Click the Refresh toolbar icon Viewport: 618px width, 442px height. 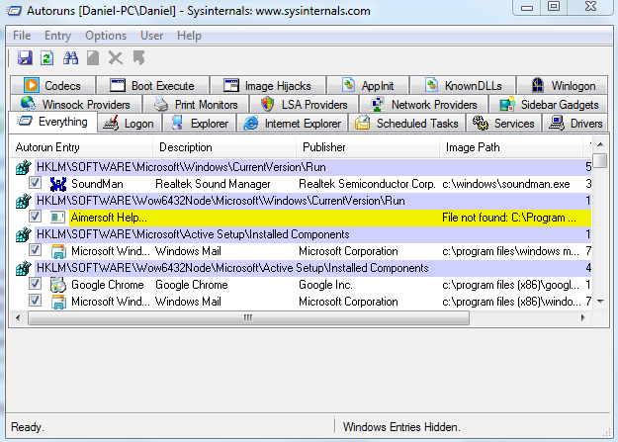[46, 58]
